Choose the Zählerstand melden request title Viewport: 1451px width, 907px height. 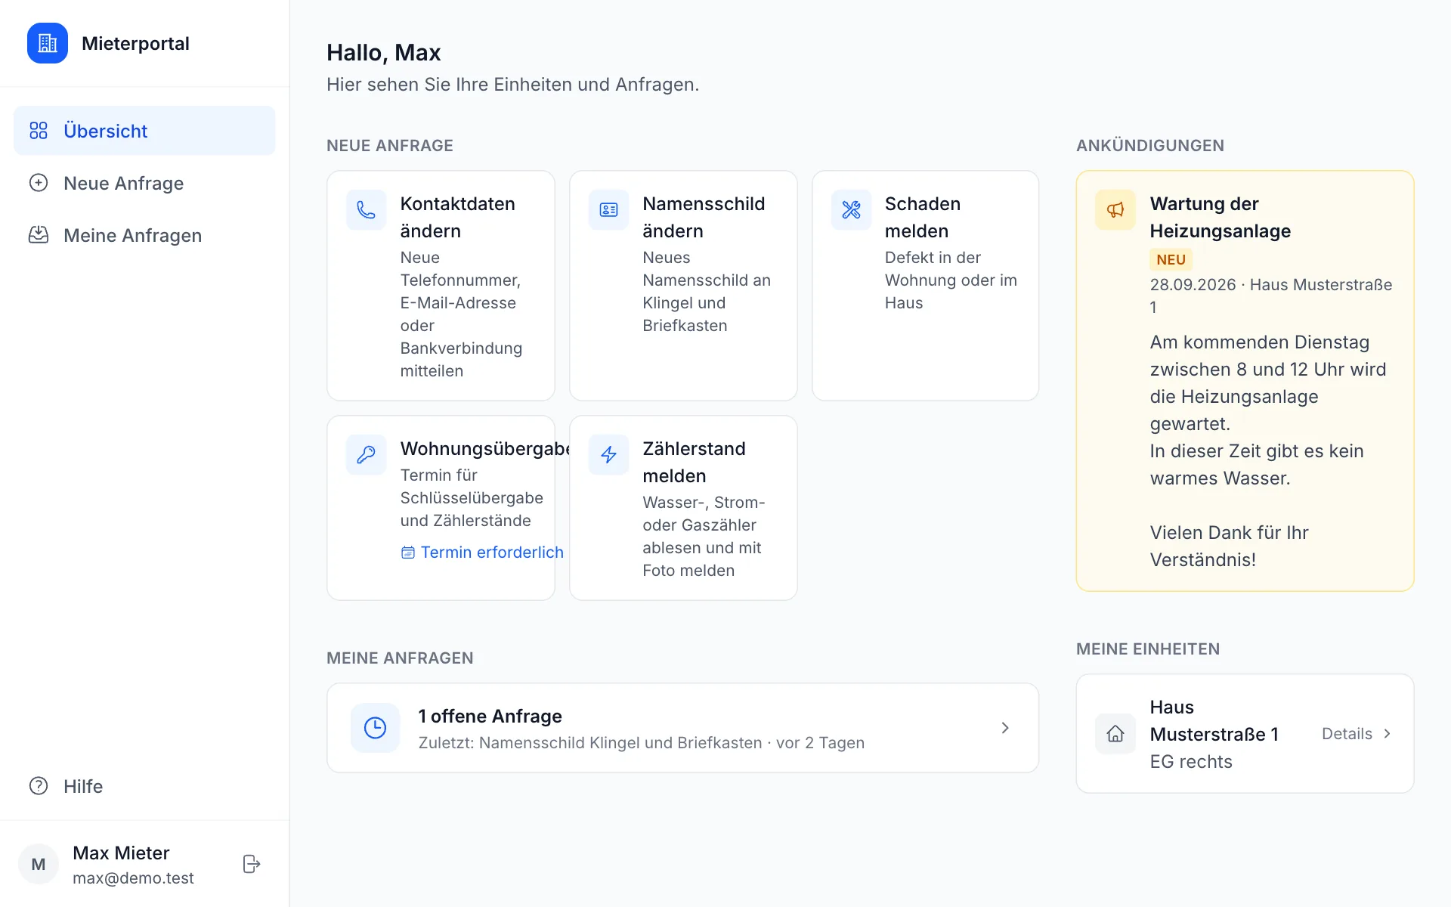(694, 462)
